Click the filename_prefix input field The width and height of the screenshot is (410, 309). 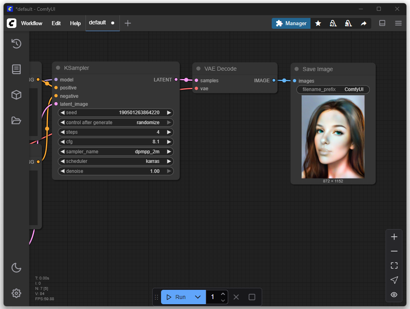click(333, 90)
